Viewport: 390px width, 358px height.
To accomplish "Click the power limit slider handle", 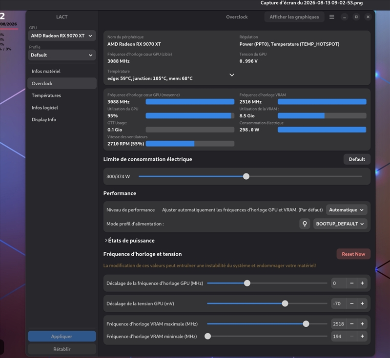I will point(246,176).
